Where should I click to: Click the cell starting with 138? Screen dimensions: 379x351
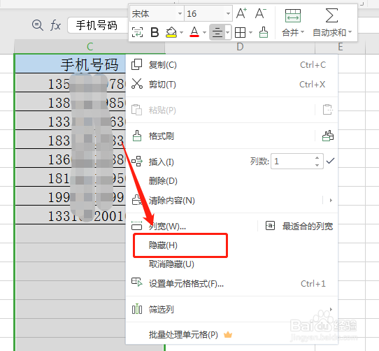point(71,102)
